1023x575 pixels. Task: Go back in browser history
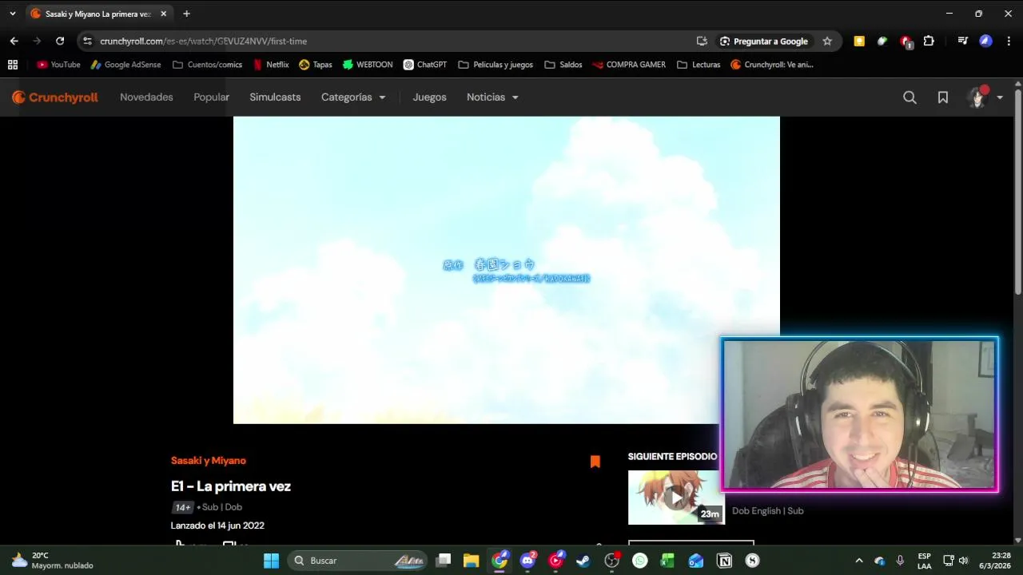pyautogui.click(x=14, y=41)
